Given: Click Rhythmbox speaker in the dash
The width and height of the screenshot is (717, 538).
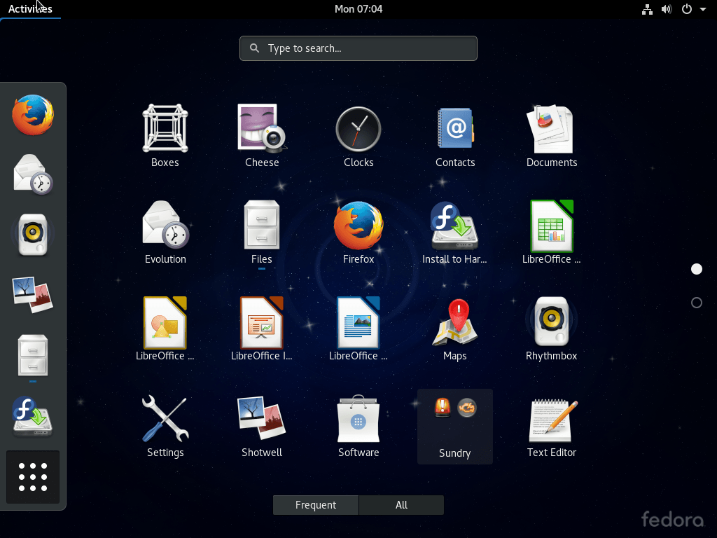Looking at the screenshot, I should click(33, 234).
